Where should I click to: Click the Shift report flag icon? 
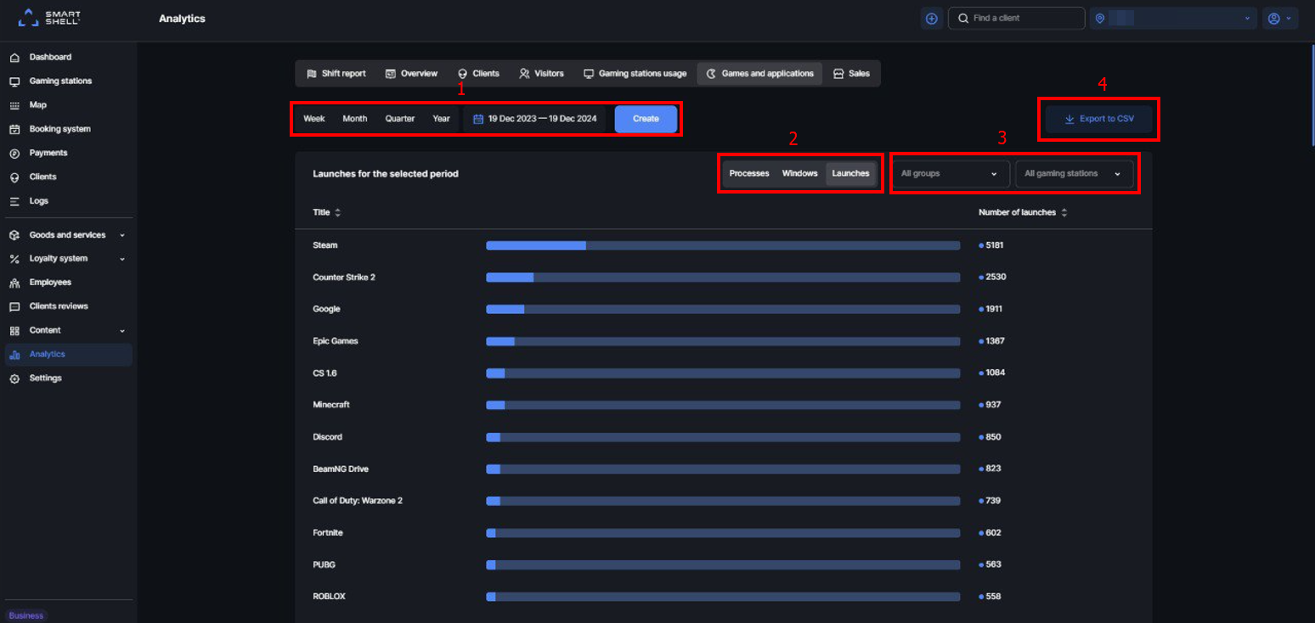point(312,74)
